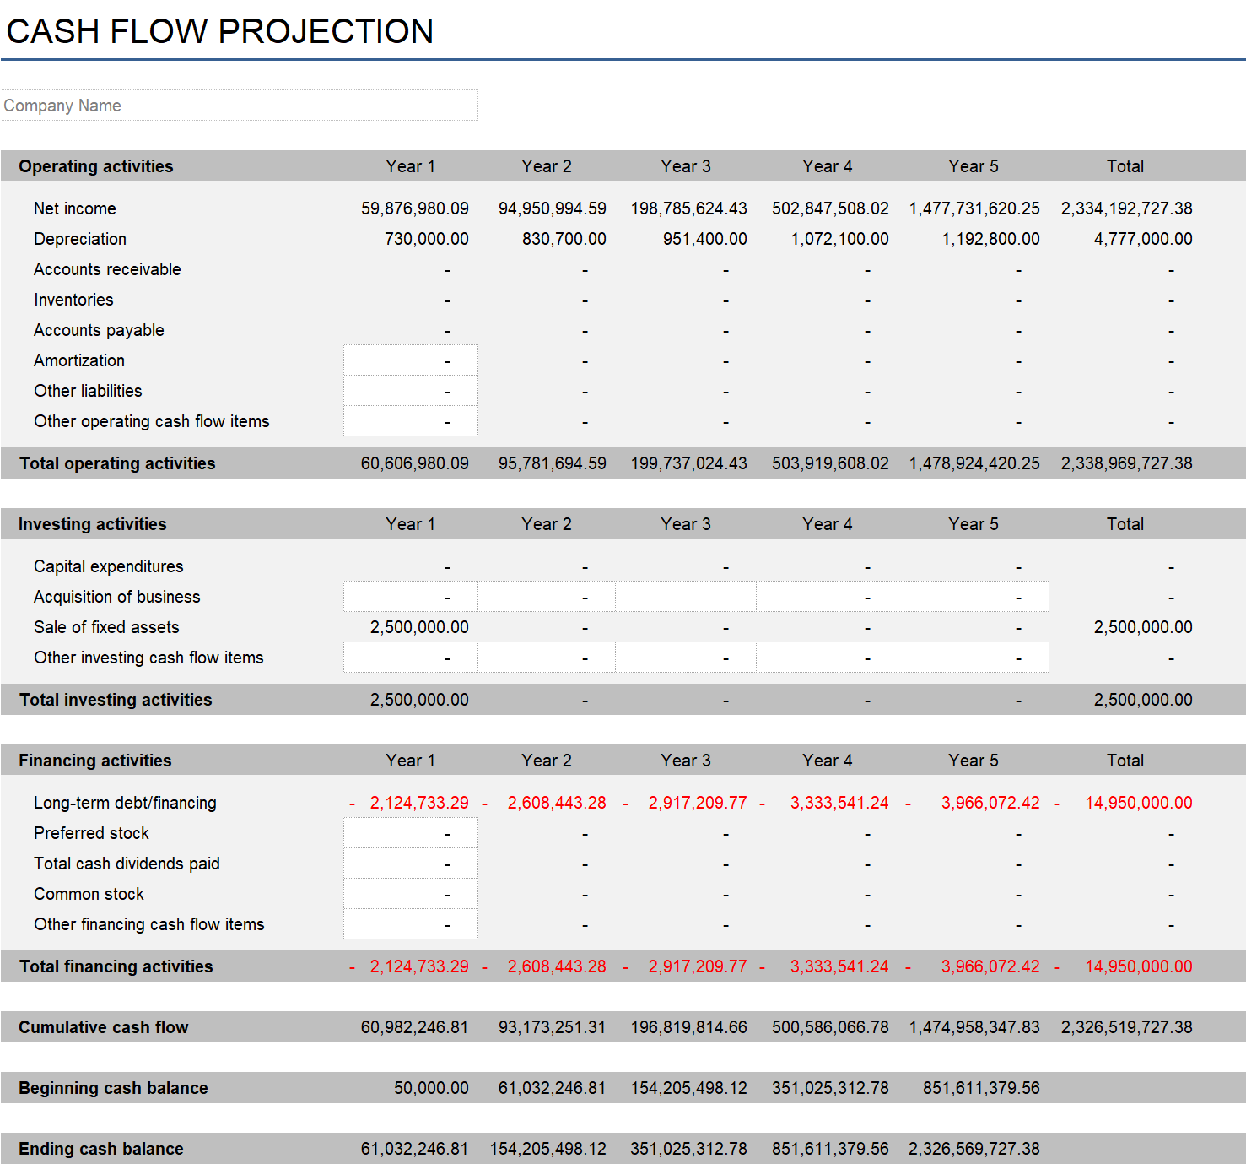The width and height of the screenshot is (1246, 1164).
Task: Select the Net income row label
Action: 74,208
